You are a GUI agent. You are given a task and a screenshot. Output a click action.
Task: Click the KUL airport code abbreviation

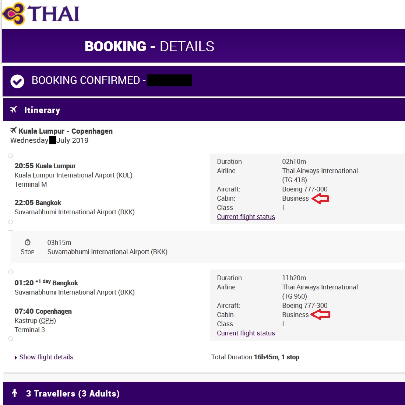(124, 175)
